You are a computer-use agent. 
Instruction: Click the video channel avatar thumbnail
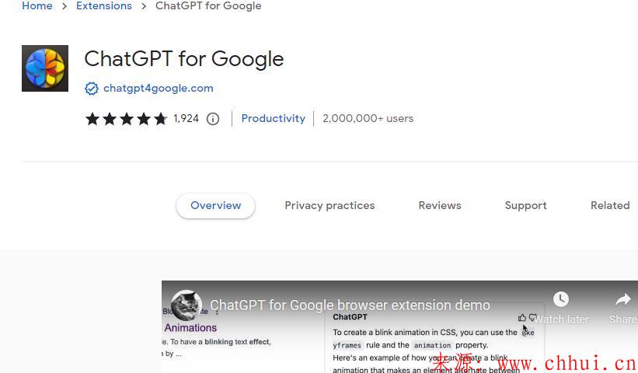187,305
